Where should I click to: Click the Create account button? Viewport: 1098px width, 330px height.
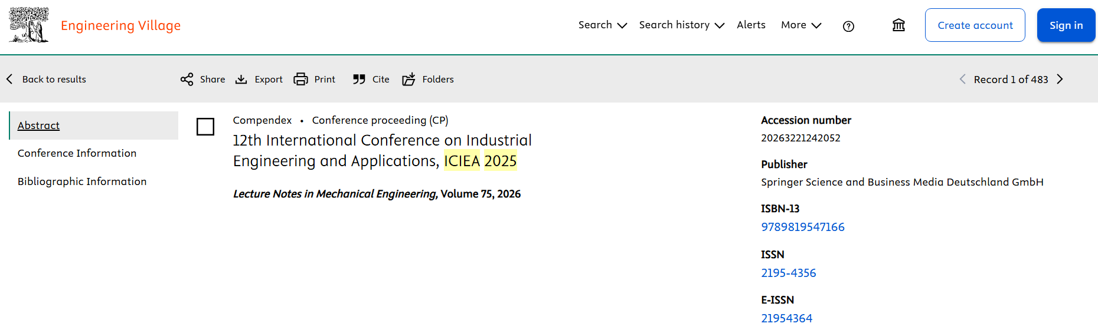coord(975,25)
